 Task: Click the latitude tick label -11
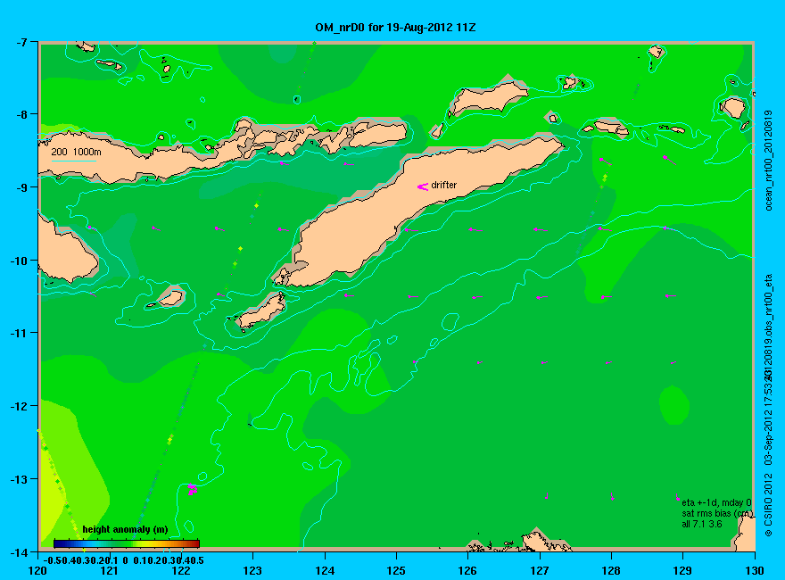pos(19,333)
